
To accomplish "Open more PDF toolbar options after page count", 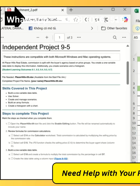I will coord(79,37).
